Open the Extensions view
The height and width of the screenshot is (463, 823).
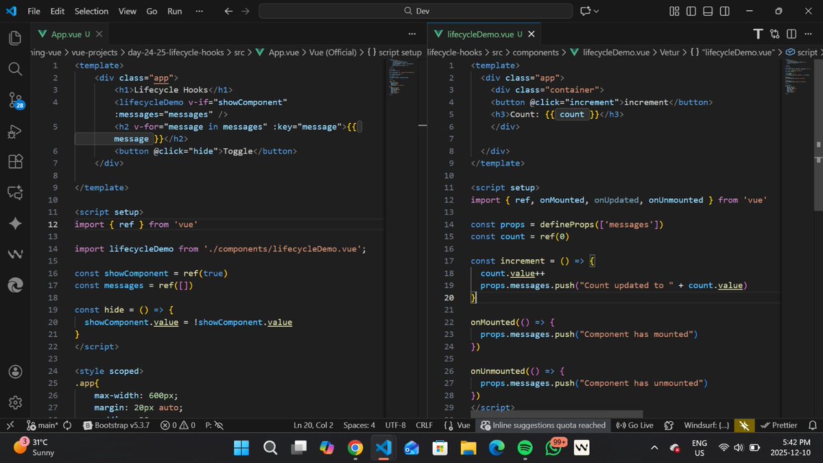(x=14, y=161)
